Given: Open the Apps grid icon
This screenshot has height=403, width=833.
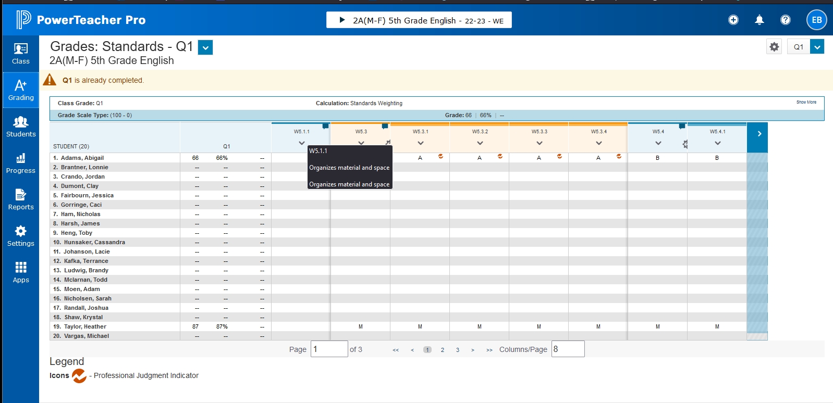Looking at the screenshot, I should [21, 272].
